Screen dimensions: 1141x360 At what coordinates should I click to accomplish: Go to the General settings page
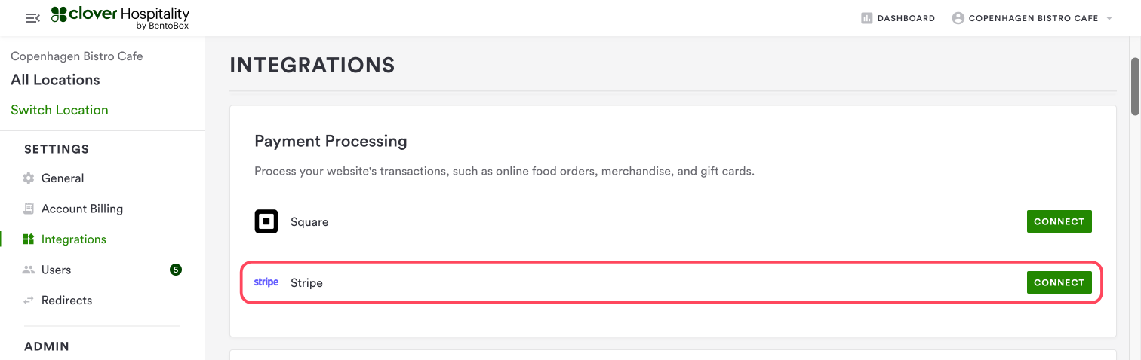(x=63, y=178)
